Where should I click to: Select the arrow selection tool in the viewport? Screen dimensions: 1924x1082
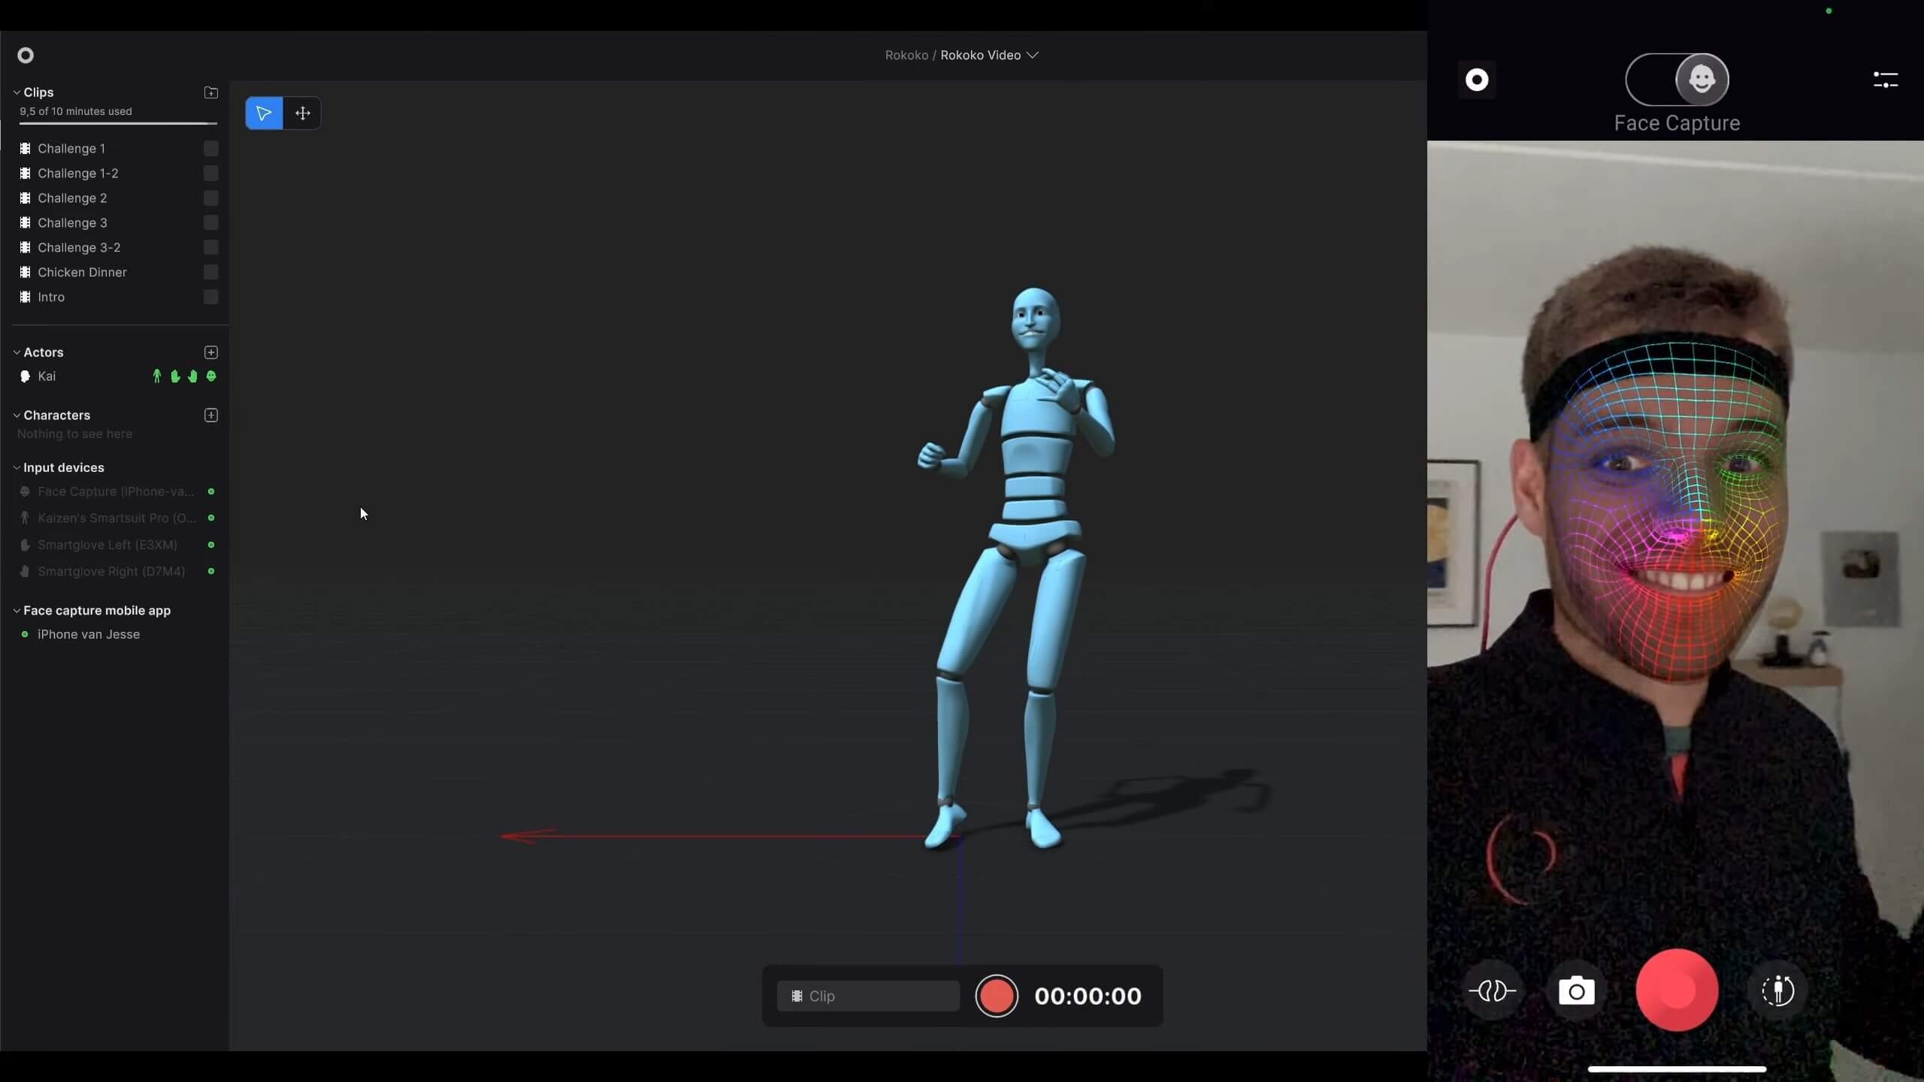point(263,113)
